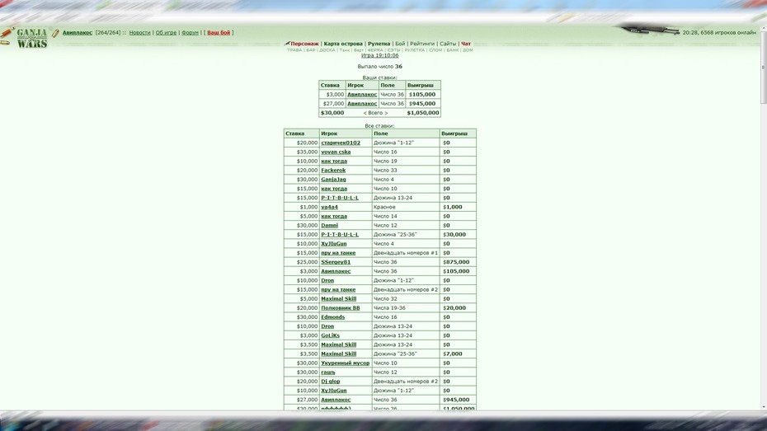Open player Fackerok profile

coord(333,170)
